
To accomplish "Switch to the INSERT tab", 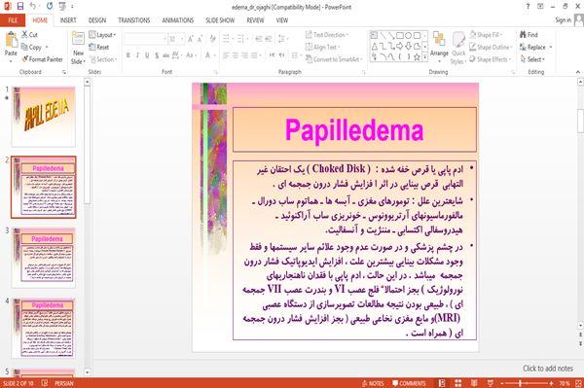I will point(68,20).
